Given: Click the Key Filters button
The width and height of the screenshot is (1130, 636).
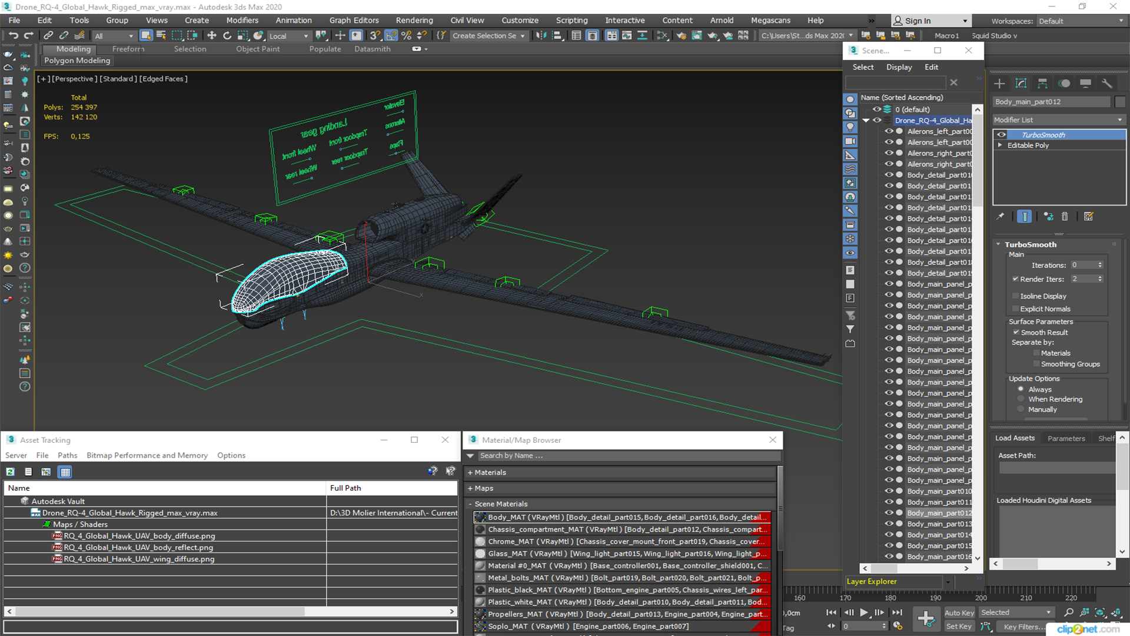Looking at the screenshot, I should [x=1024, y=627].
